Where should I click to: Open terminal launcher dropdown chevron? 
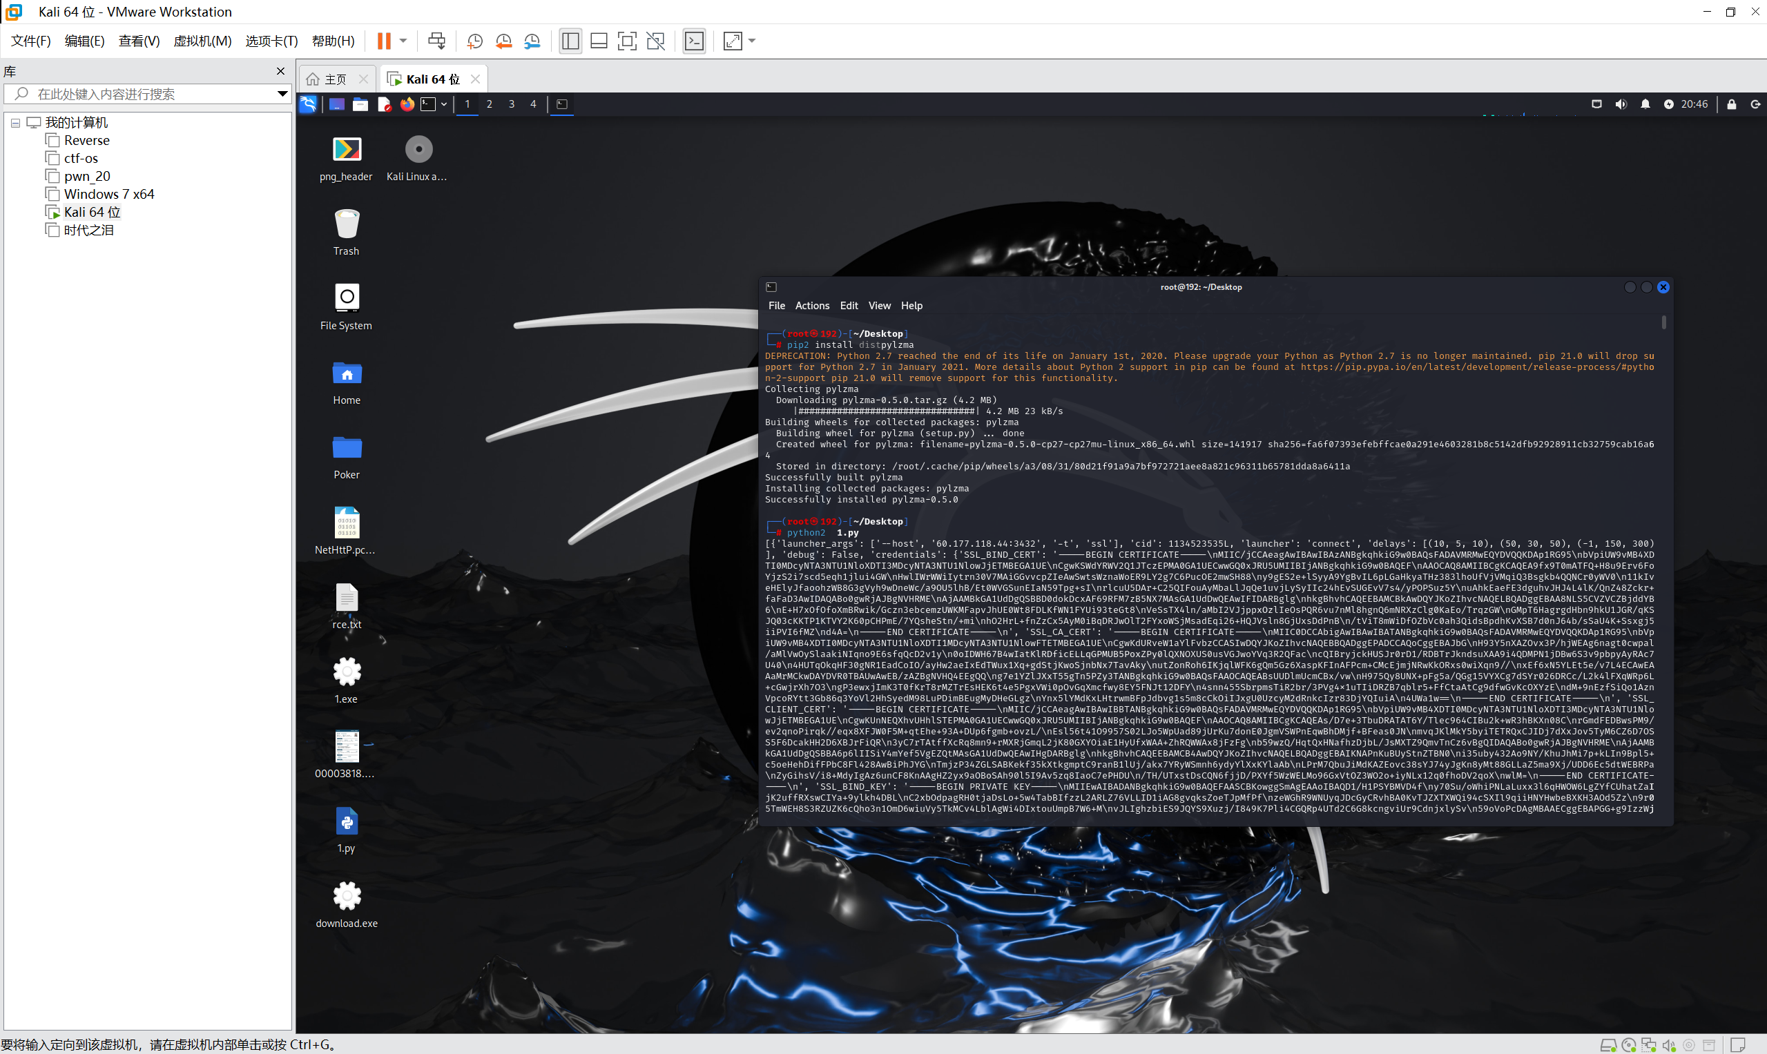[x=444, y=104]
